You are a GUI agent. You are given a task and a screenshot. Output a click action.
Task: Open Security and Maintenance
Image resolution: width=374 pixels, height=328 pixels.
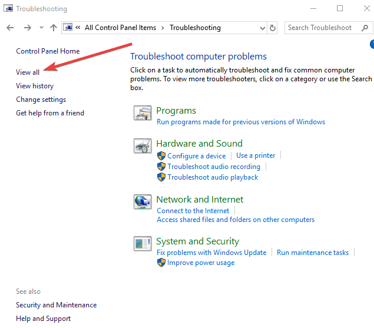(x=57, y=305)
